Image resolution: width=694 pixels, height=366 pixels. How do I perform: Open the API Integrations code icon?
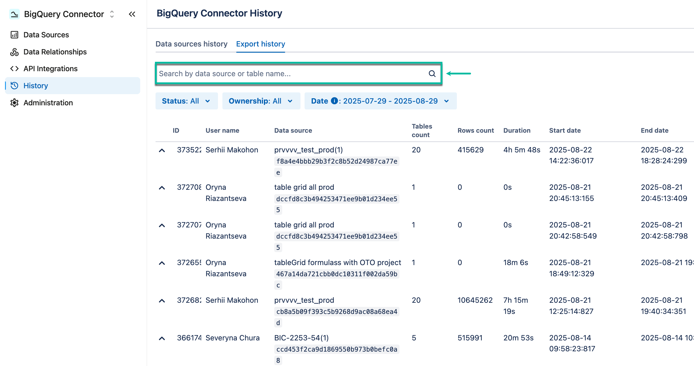14,68
